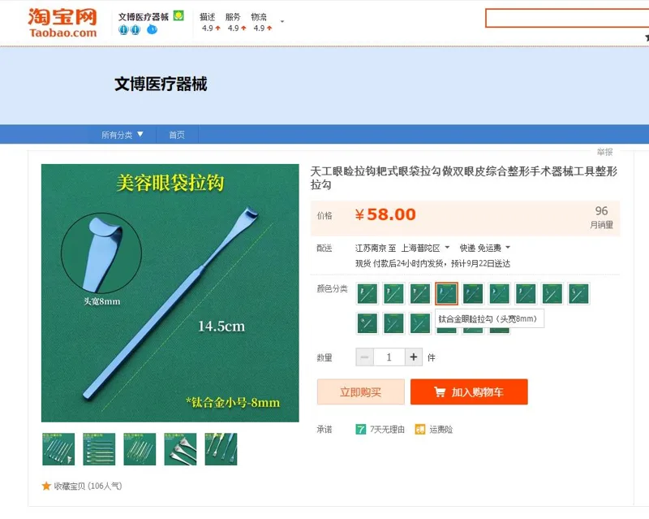Screen dimensions: 649x519
Task: Show the fifth thumbnail below the main image
Action: pyautogui.click(x=221, y=449)
